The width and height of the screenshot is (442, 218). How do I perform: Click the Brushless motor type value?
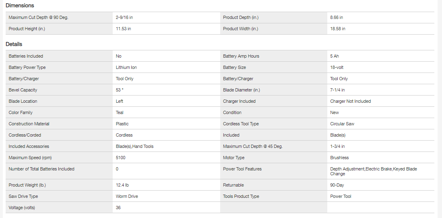(x=339, y=158)
